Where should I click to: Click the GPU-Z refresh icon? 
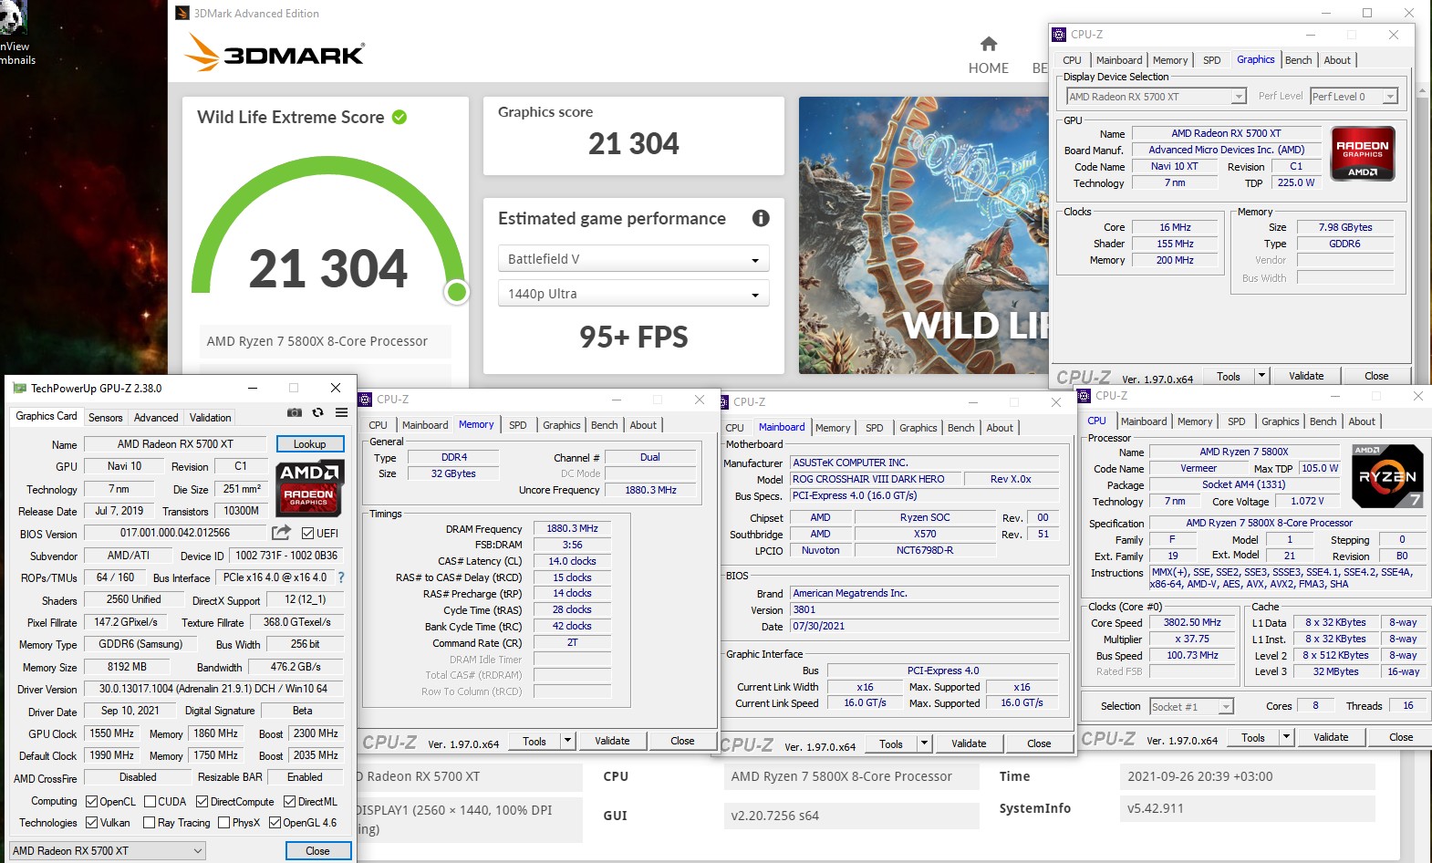[x=317, y=413]
